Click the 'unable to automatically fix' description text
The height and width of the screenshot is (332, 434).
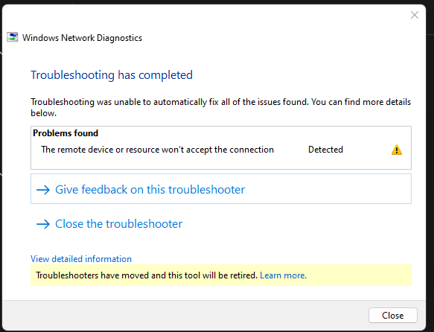(x=220, y=107)
